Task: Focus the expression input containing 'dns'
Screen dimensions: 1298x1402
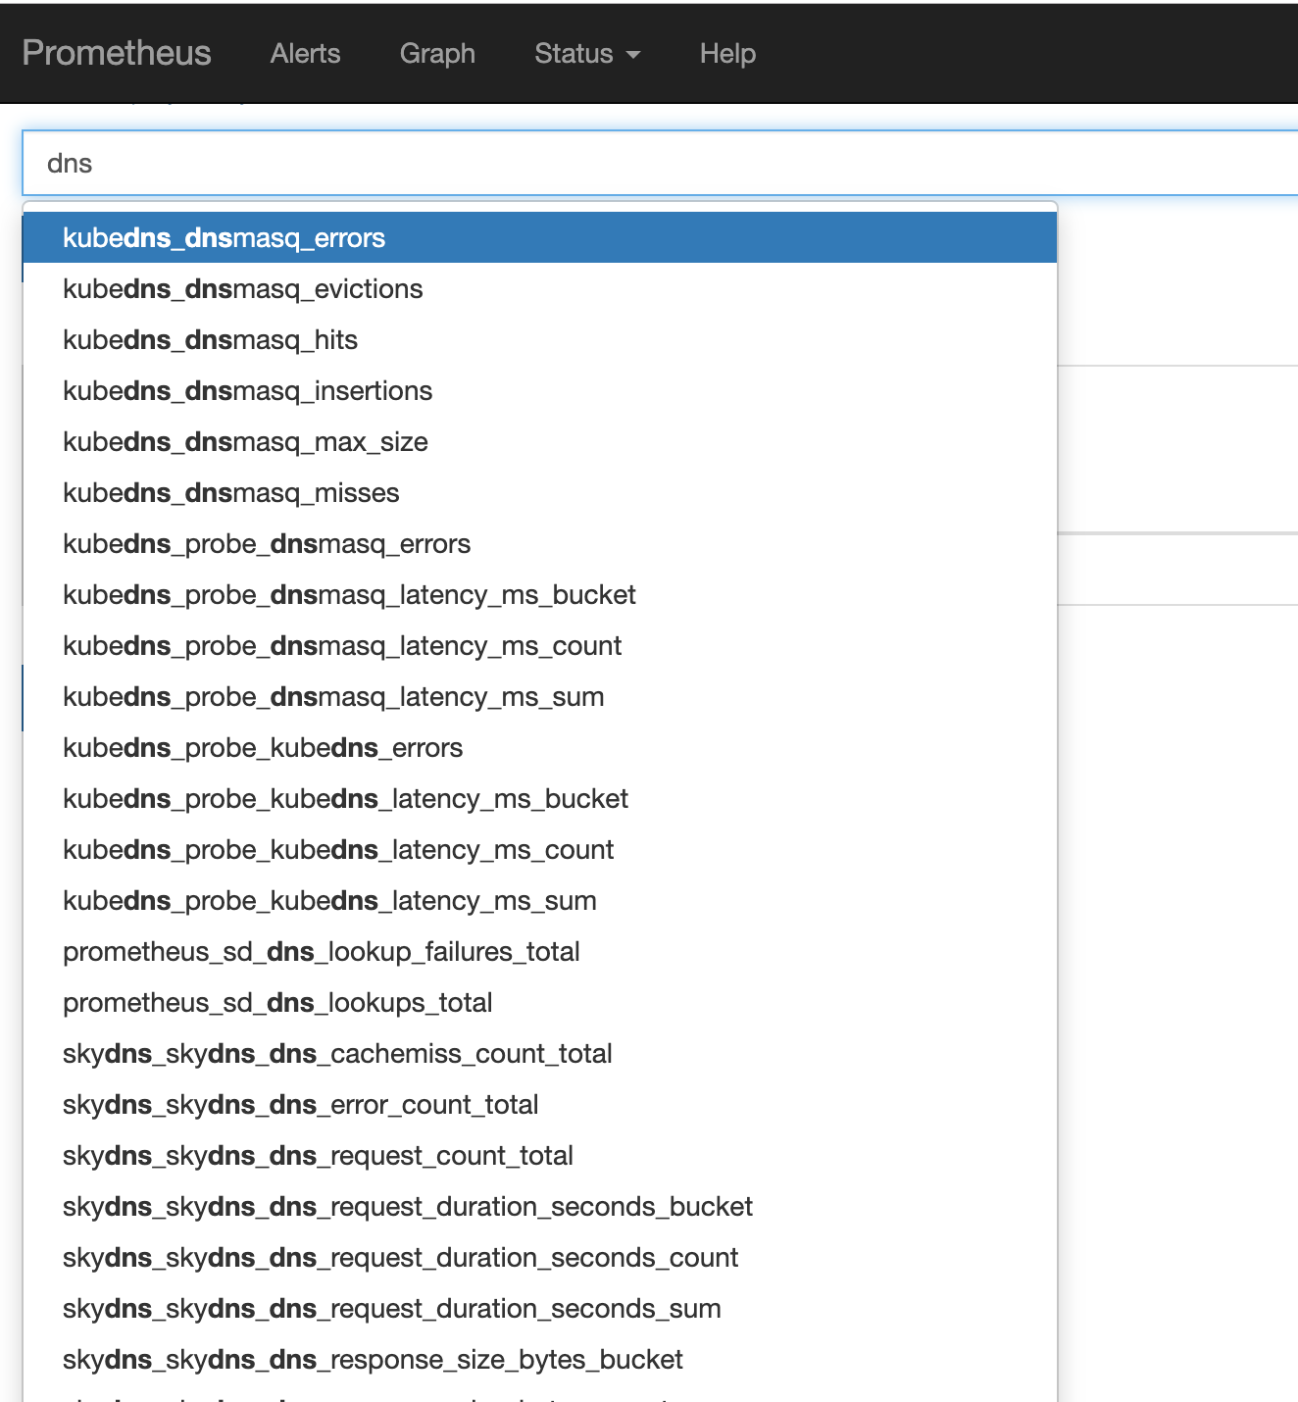Action: (x=660, y=163)
